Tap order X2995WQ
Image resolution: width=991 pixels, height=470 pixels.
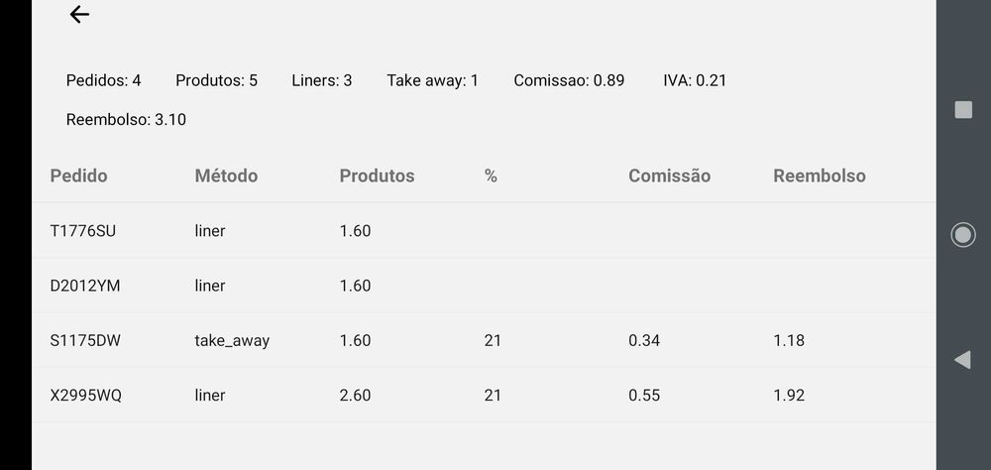point(86,395)
